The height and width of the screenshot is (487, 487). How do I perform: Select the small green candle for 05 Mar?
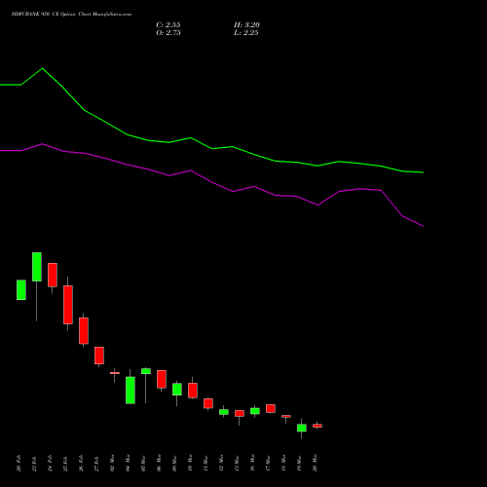click(x=146, y=371)
